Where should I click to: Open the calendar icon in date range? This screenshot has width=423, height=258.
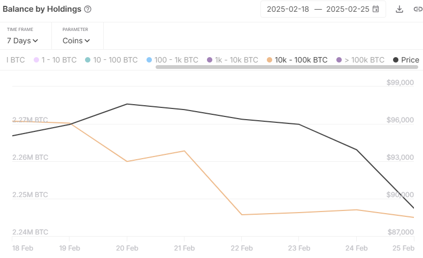pos(376,9)
